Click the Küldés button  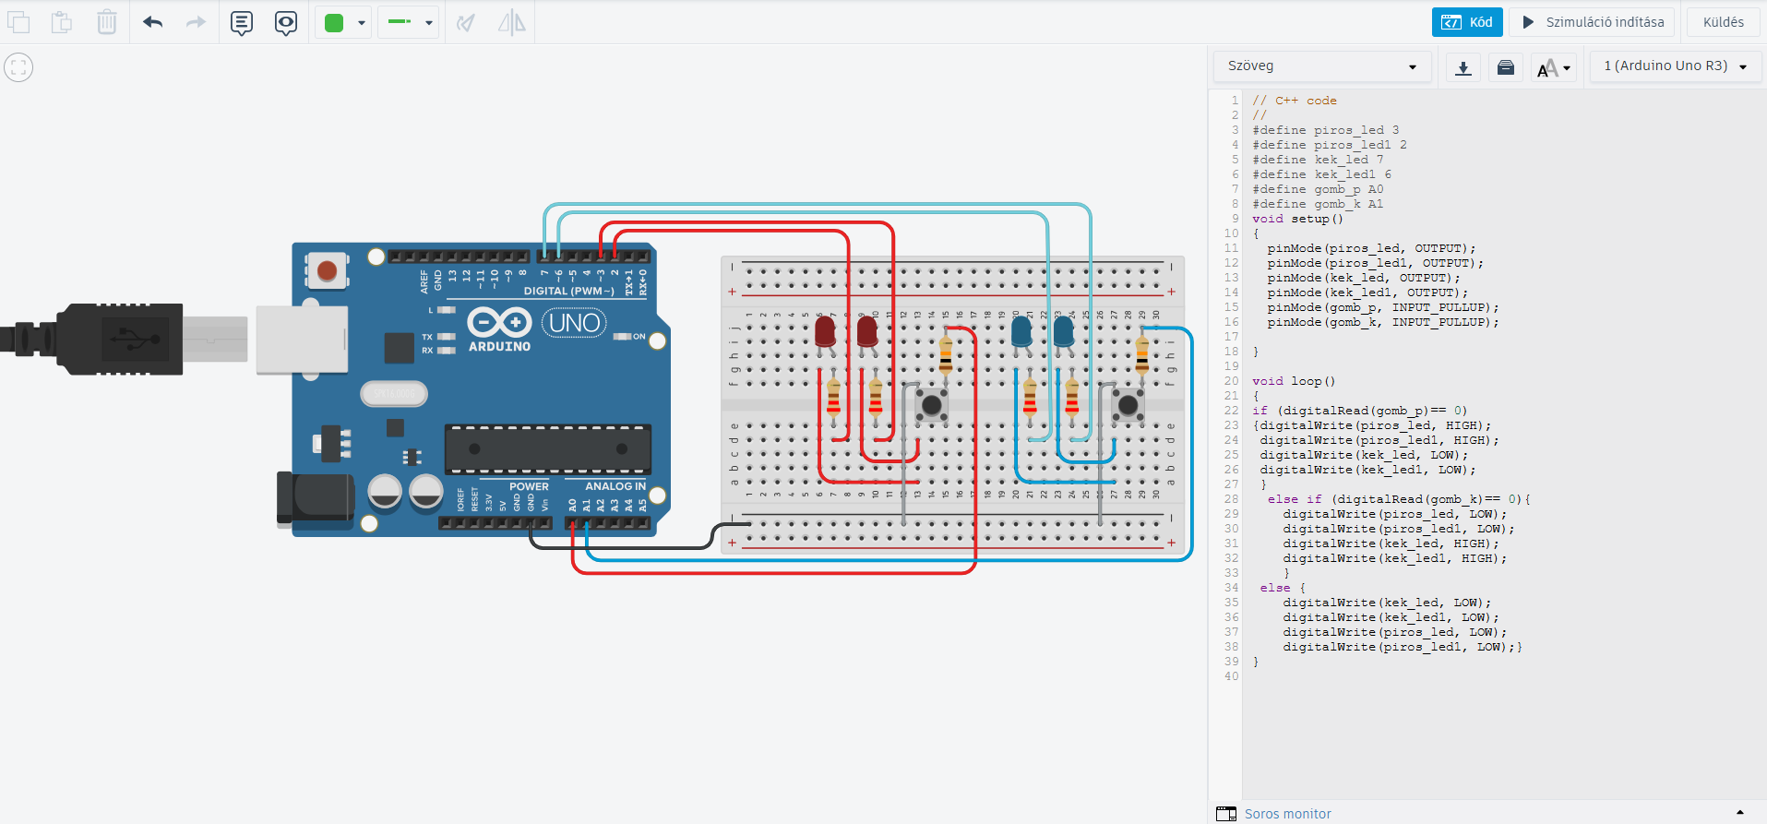click(1723, 22)
